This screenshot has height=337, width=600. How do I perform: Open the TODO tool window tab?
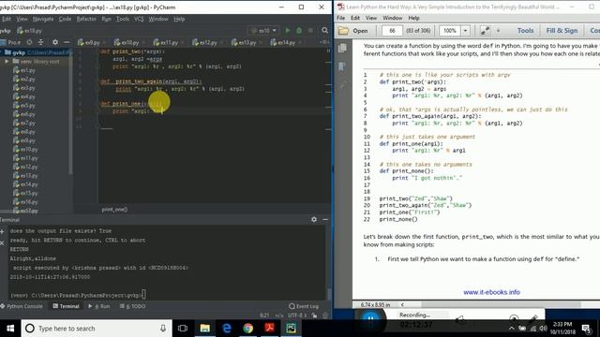click(133, 306)
